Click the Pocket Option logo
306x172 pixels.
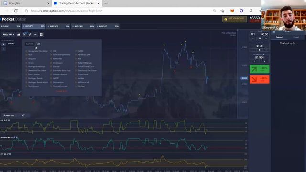tap(13, 19)
